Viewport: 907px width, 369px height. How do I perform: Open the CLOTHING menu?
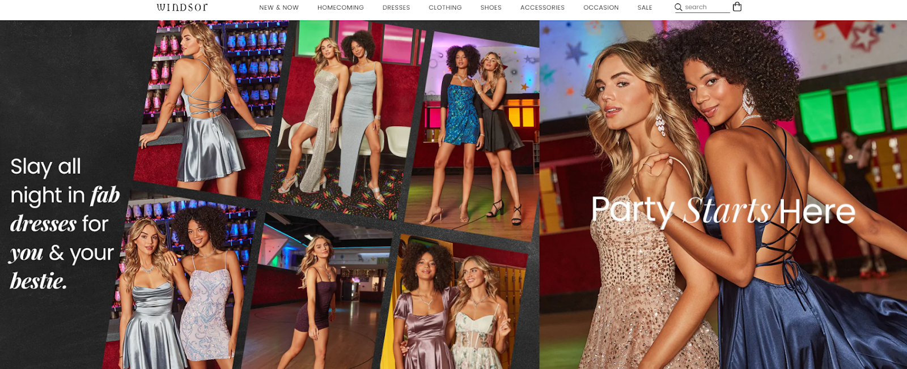click(445, 7)
